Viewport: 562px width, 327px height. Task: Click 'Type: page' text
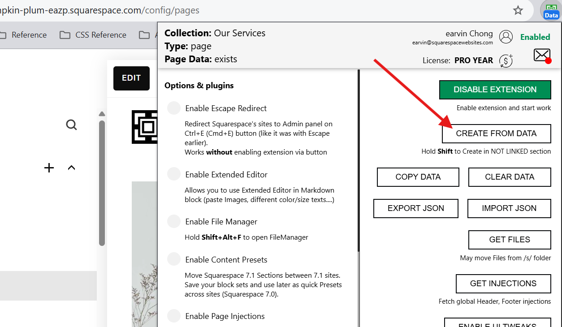[x=188, y=46]
